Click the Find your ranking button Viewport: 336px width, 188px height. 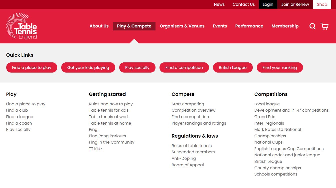pyautogui.click(x=280, y=67)
